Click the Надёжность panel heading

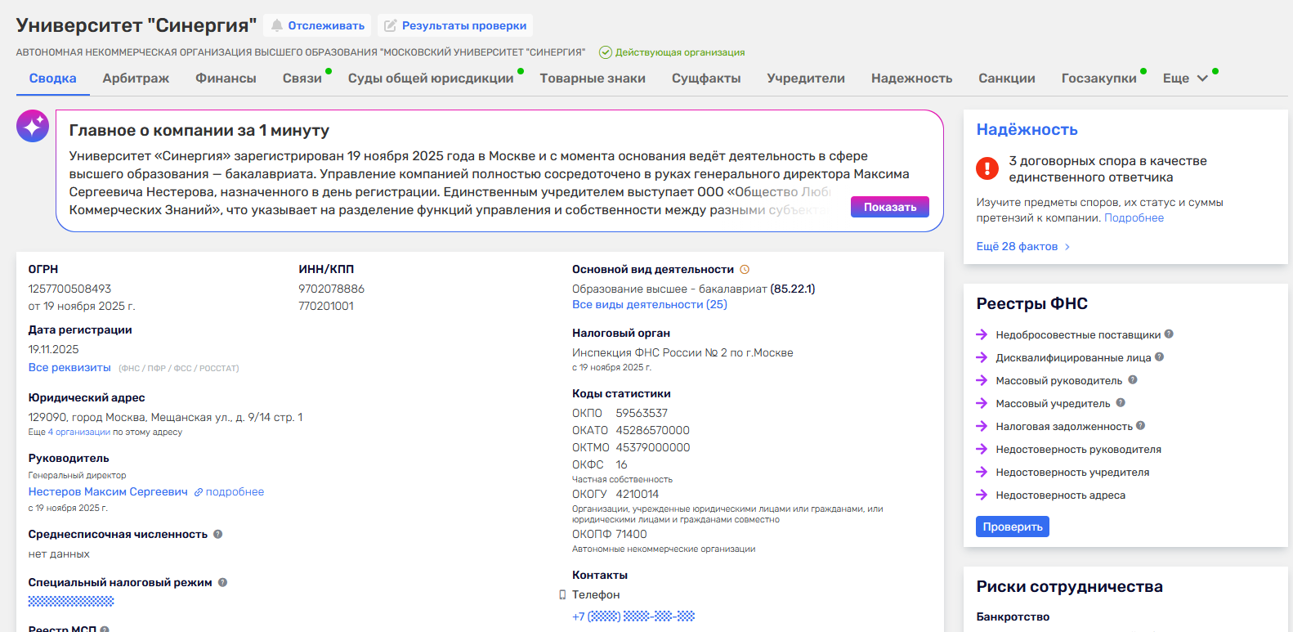(1027, 130)
